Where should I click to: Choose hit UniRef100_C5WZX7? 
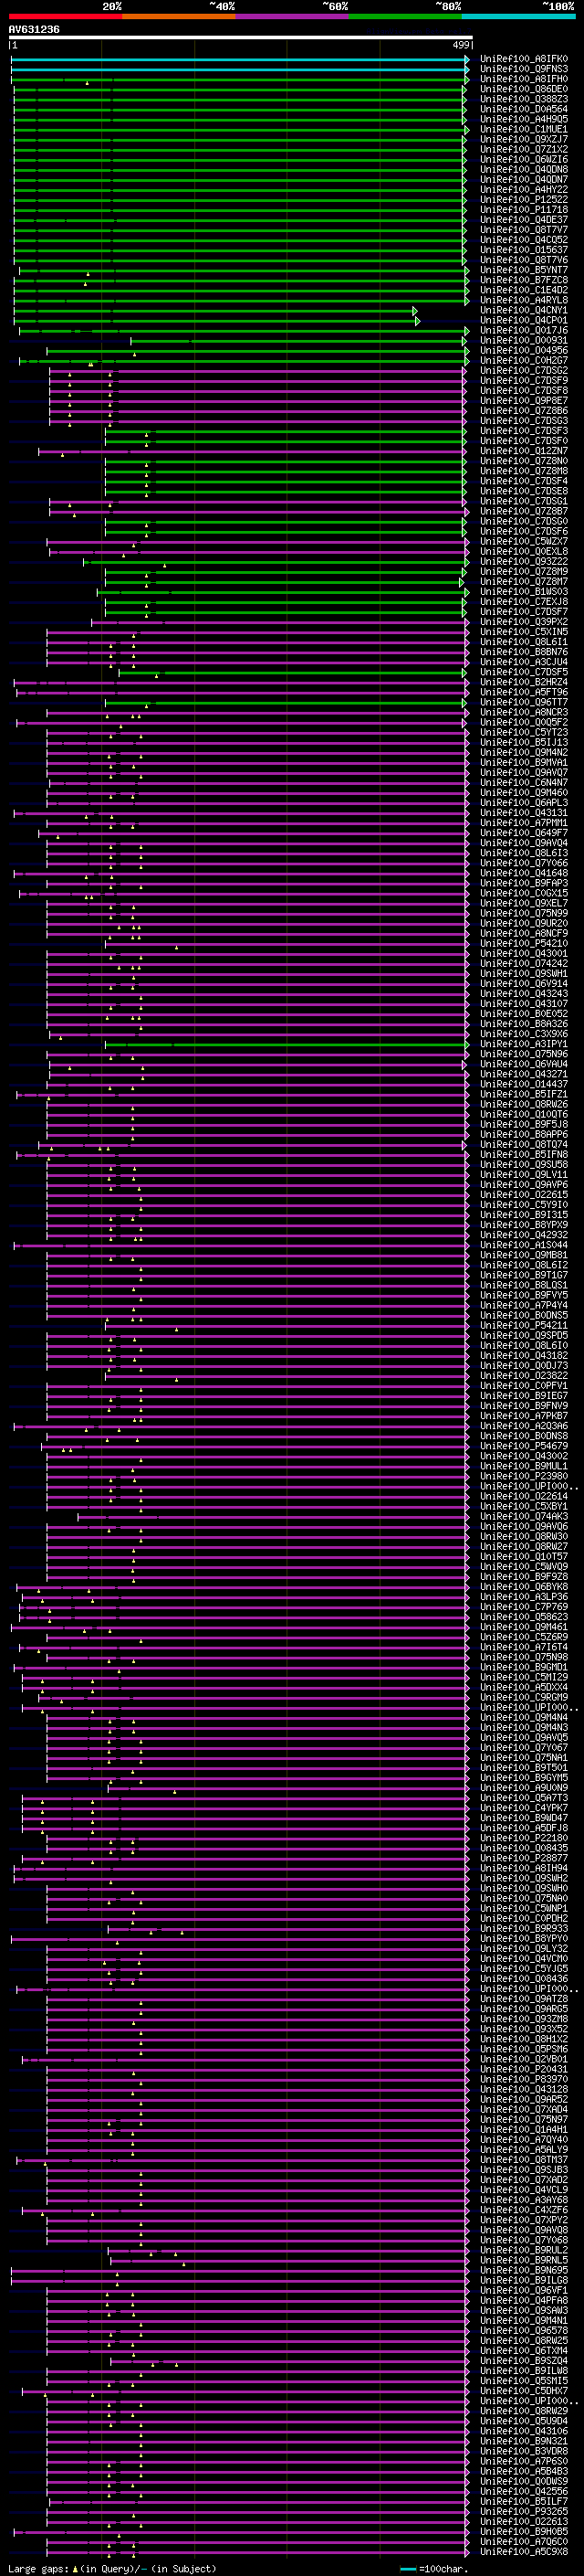(523, 541)
